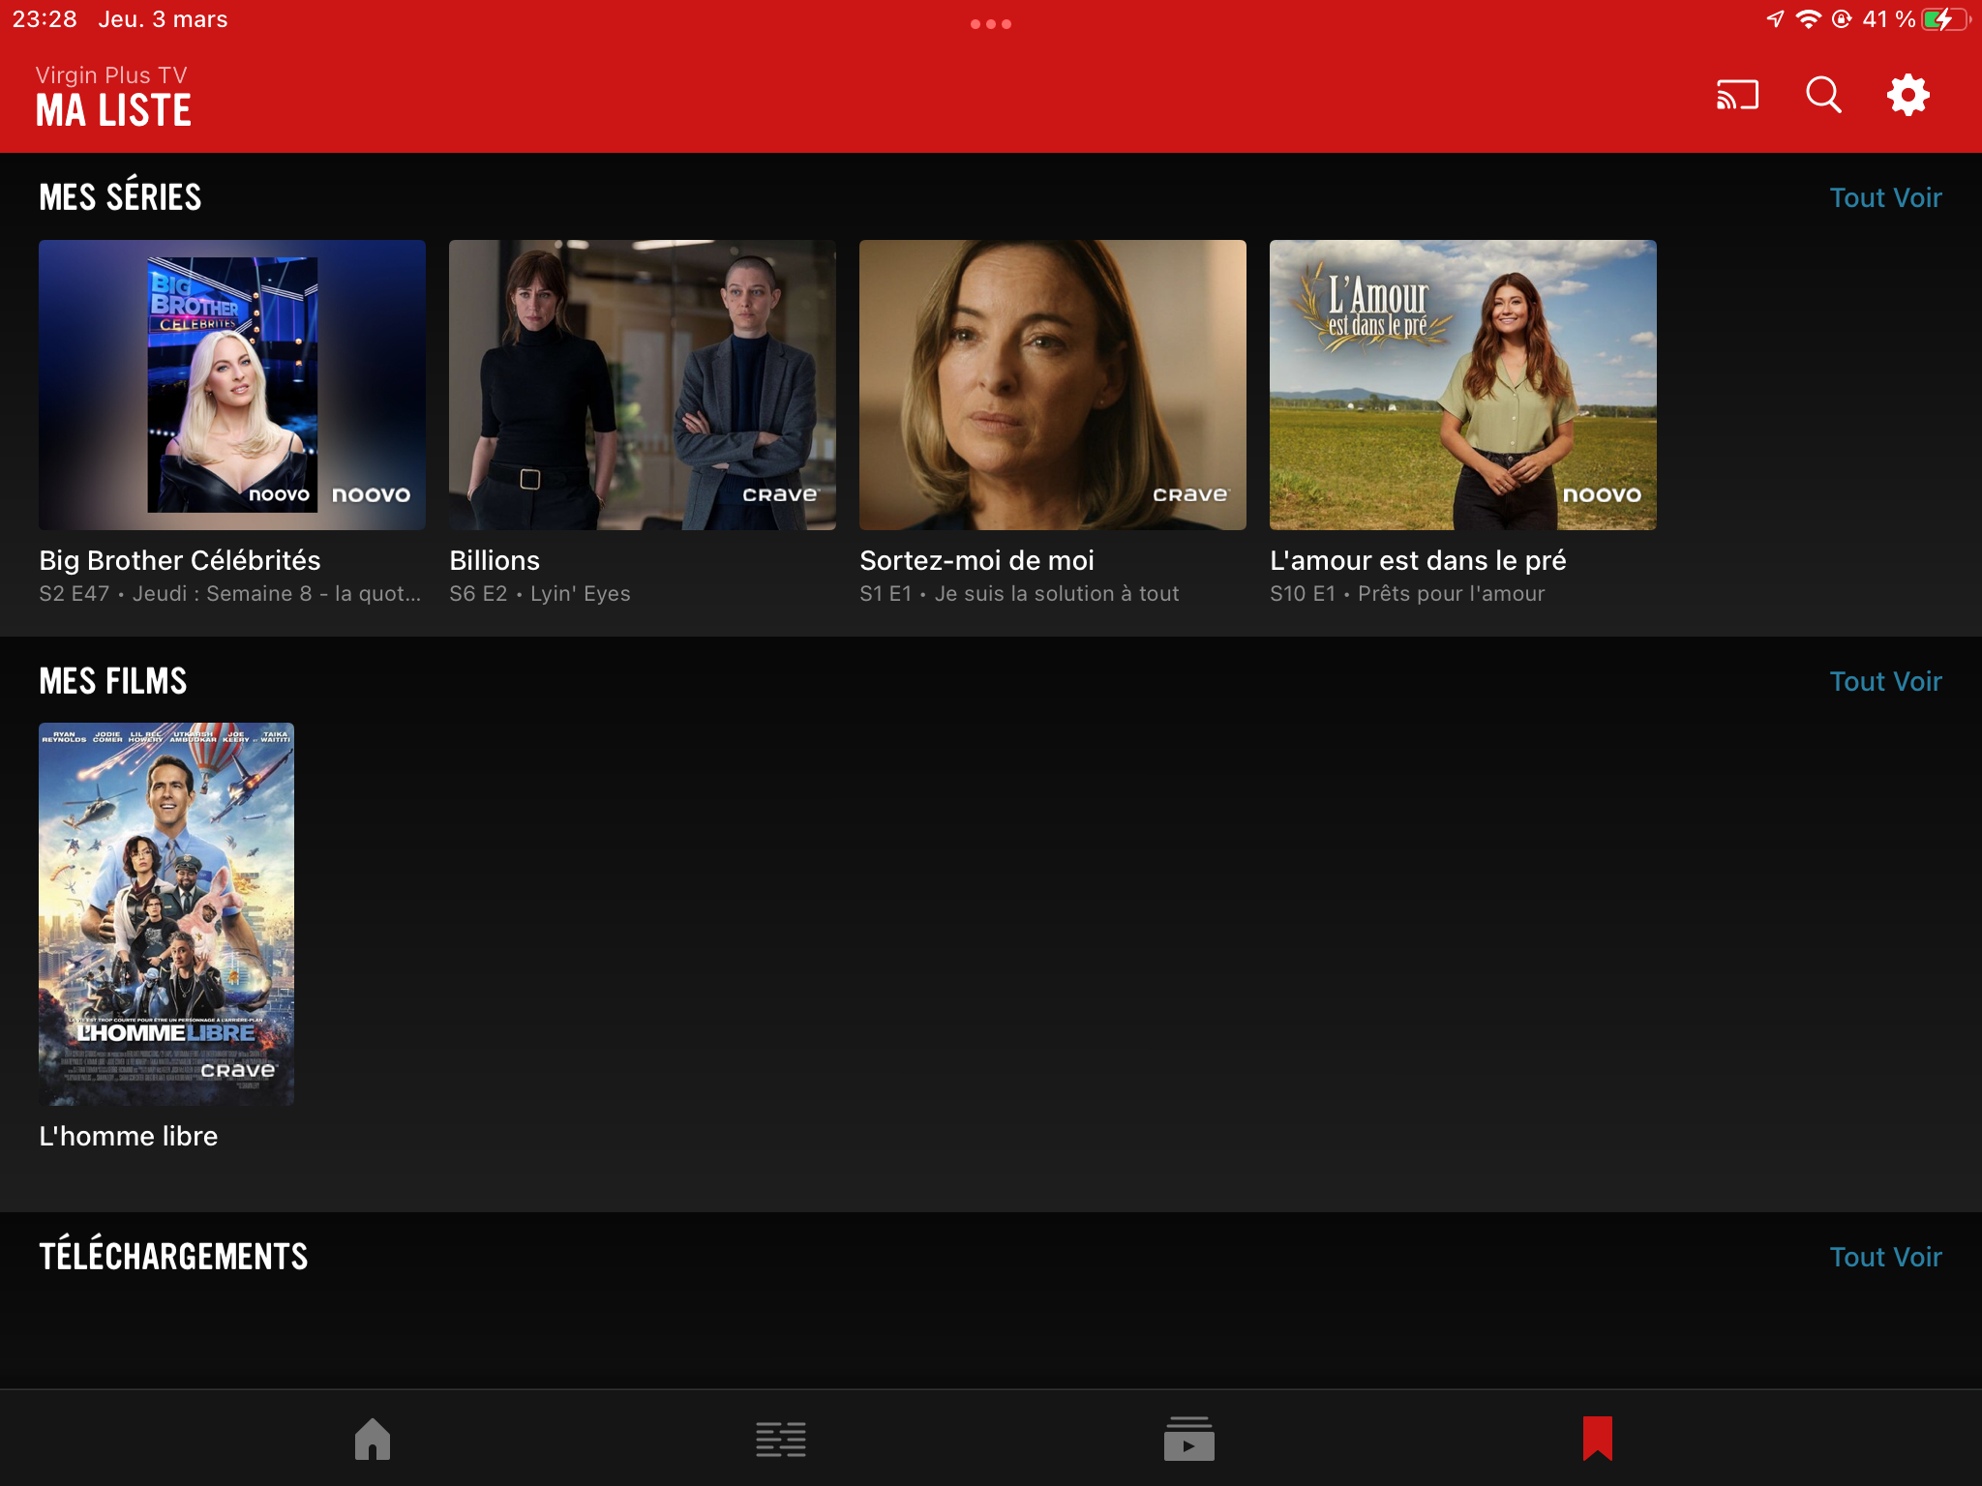This screenshot has height=1486, width=1982.
Task: Open the Big Brother Célébrités thumbnail
Action: click(232, 385)
